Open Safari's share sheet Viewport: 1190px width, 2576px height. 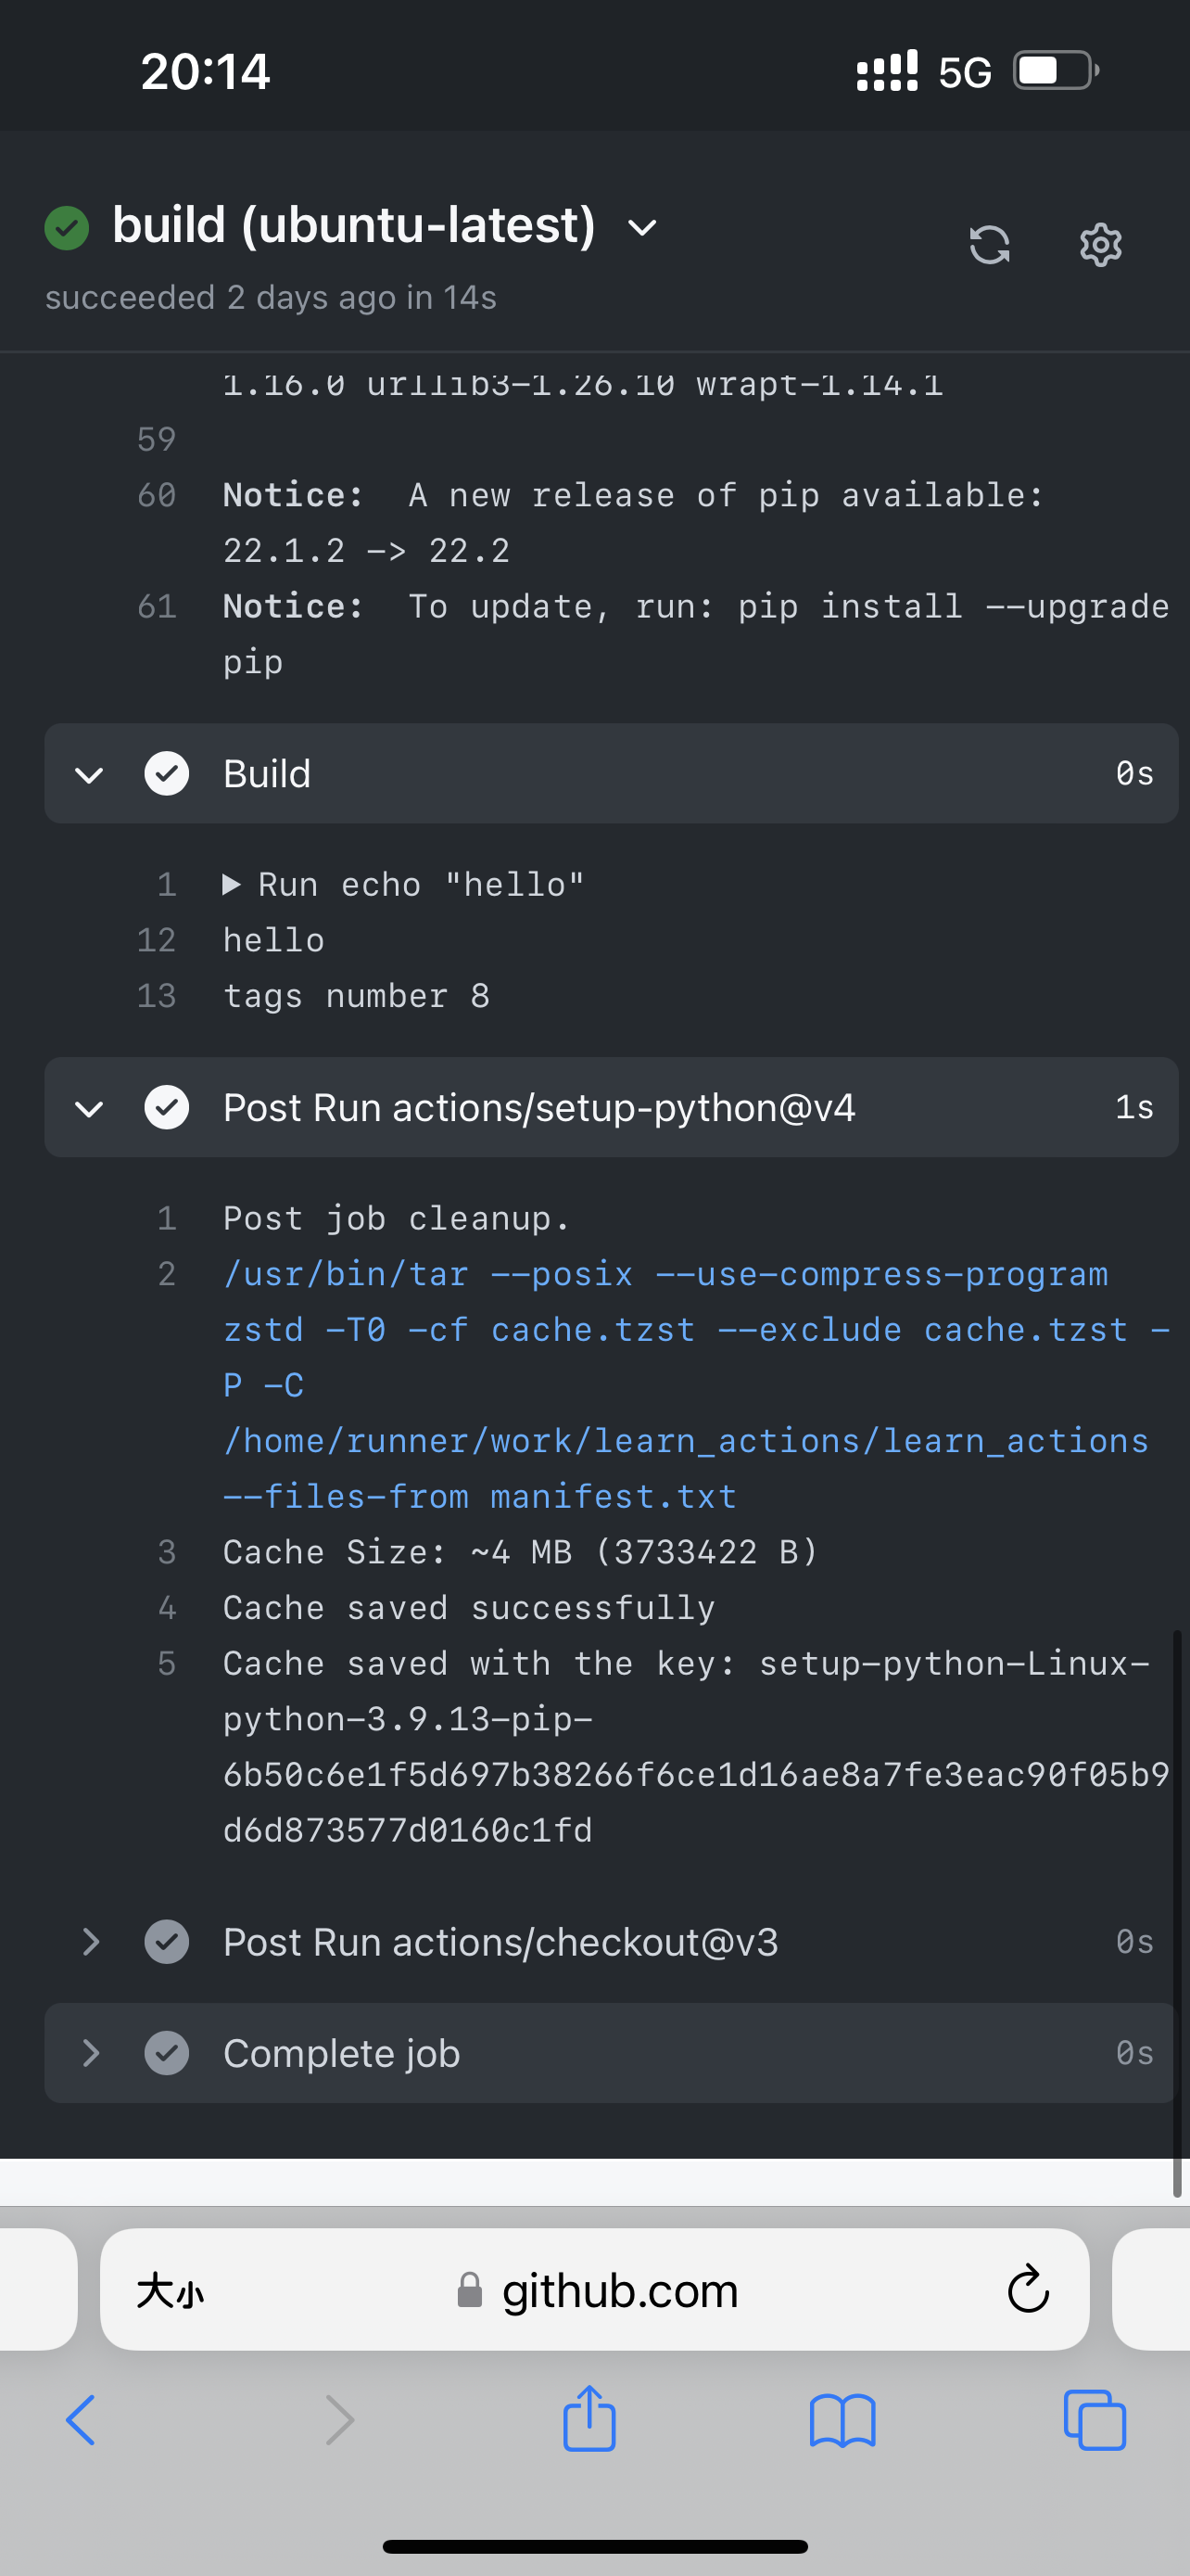(589, 2420)
